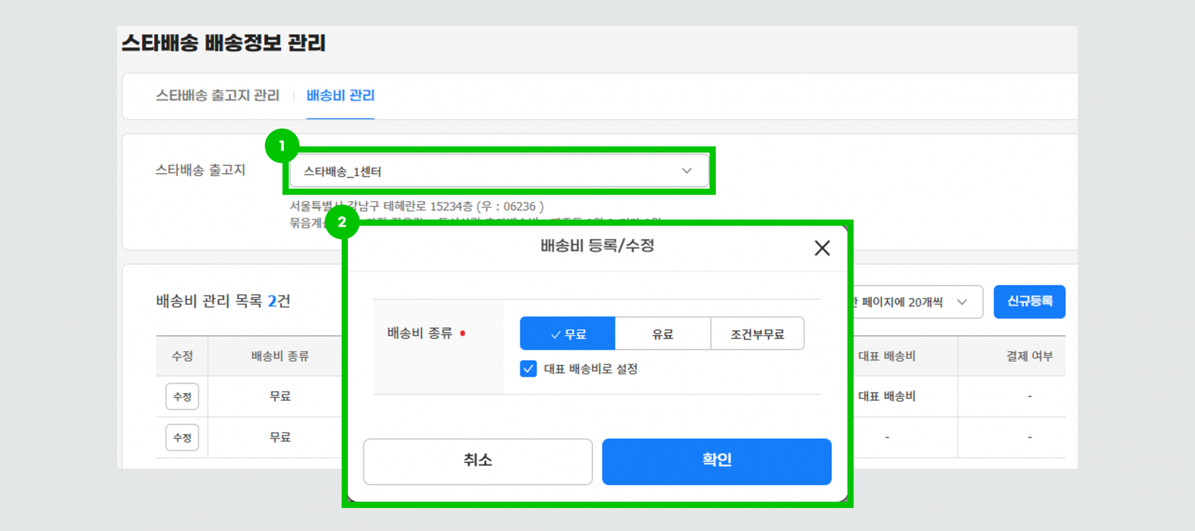Click the 스타배송 배송정보 관리 page title
This screenshot has width=1195, height=531.
223,43
